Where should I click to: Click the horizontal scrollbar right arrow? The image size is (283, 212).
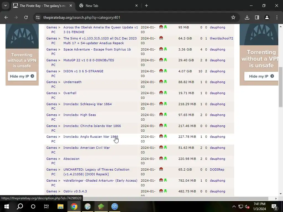[x=276, y=198]
